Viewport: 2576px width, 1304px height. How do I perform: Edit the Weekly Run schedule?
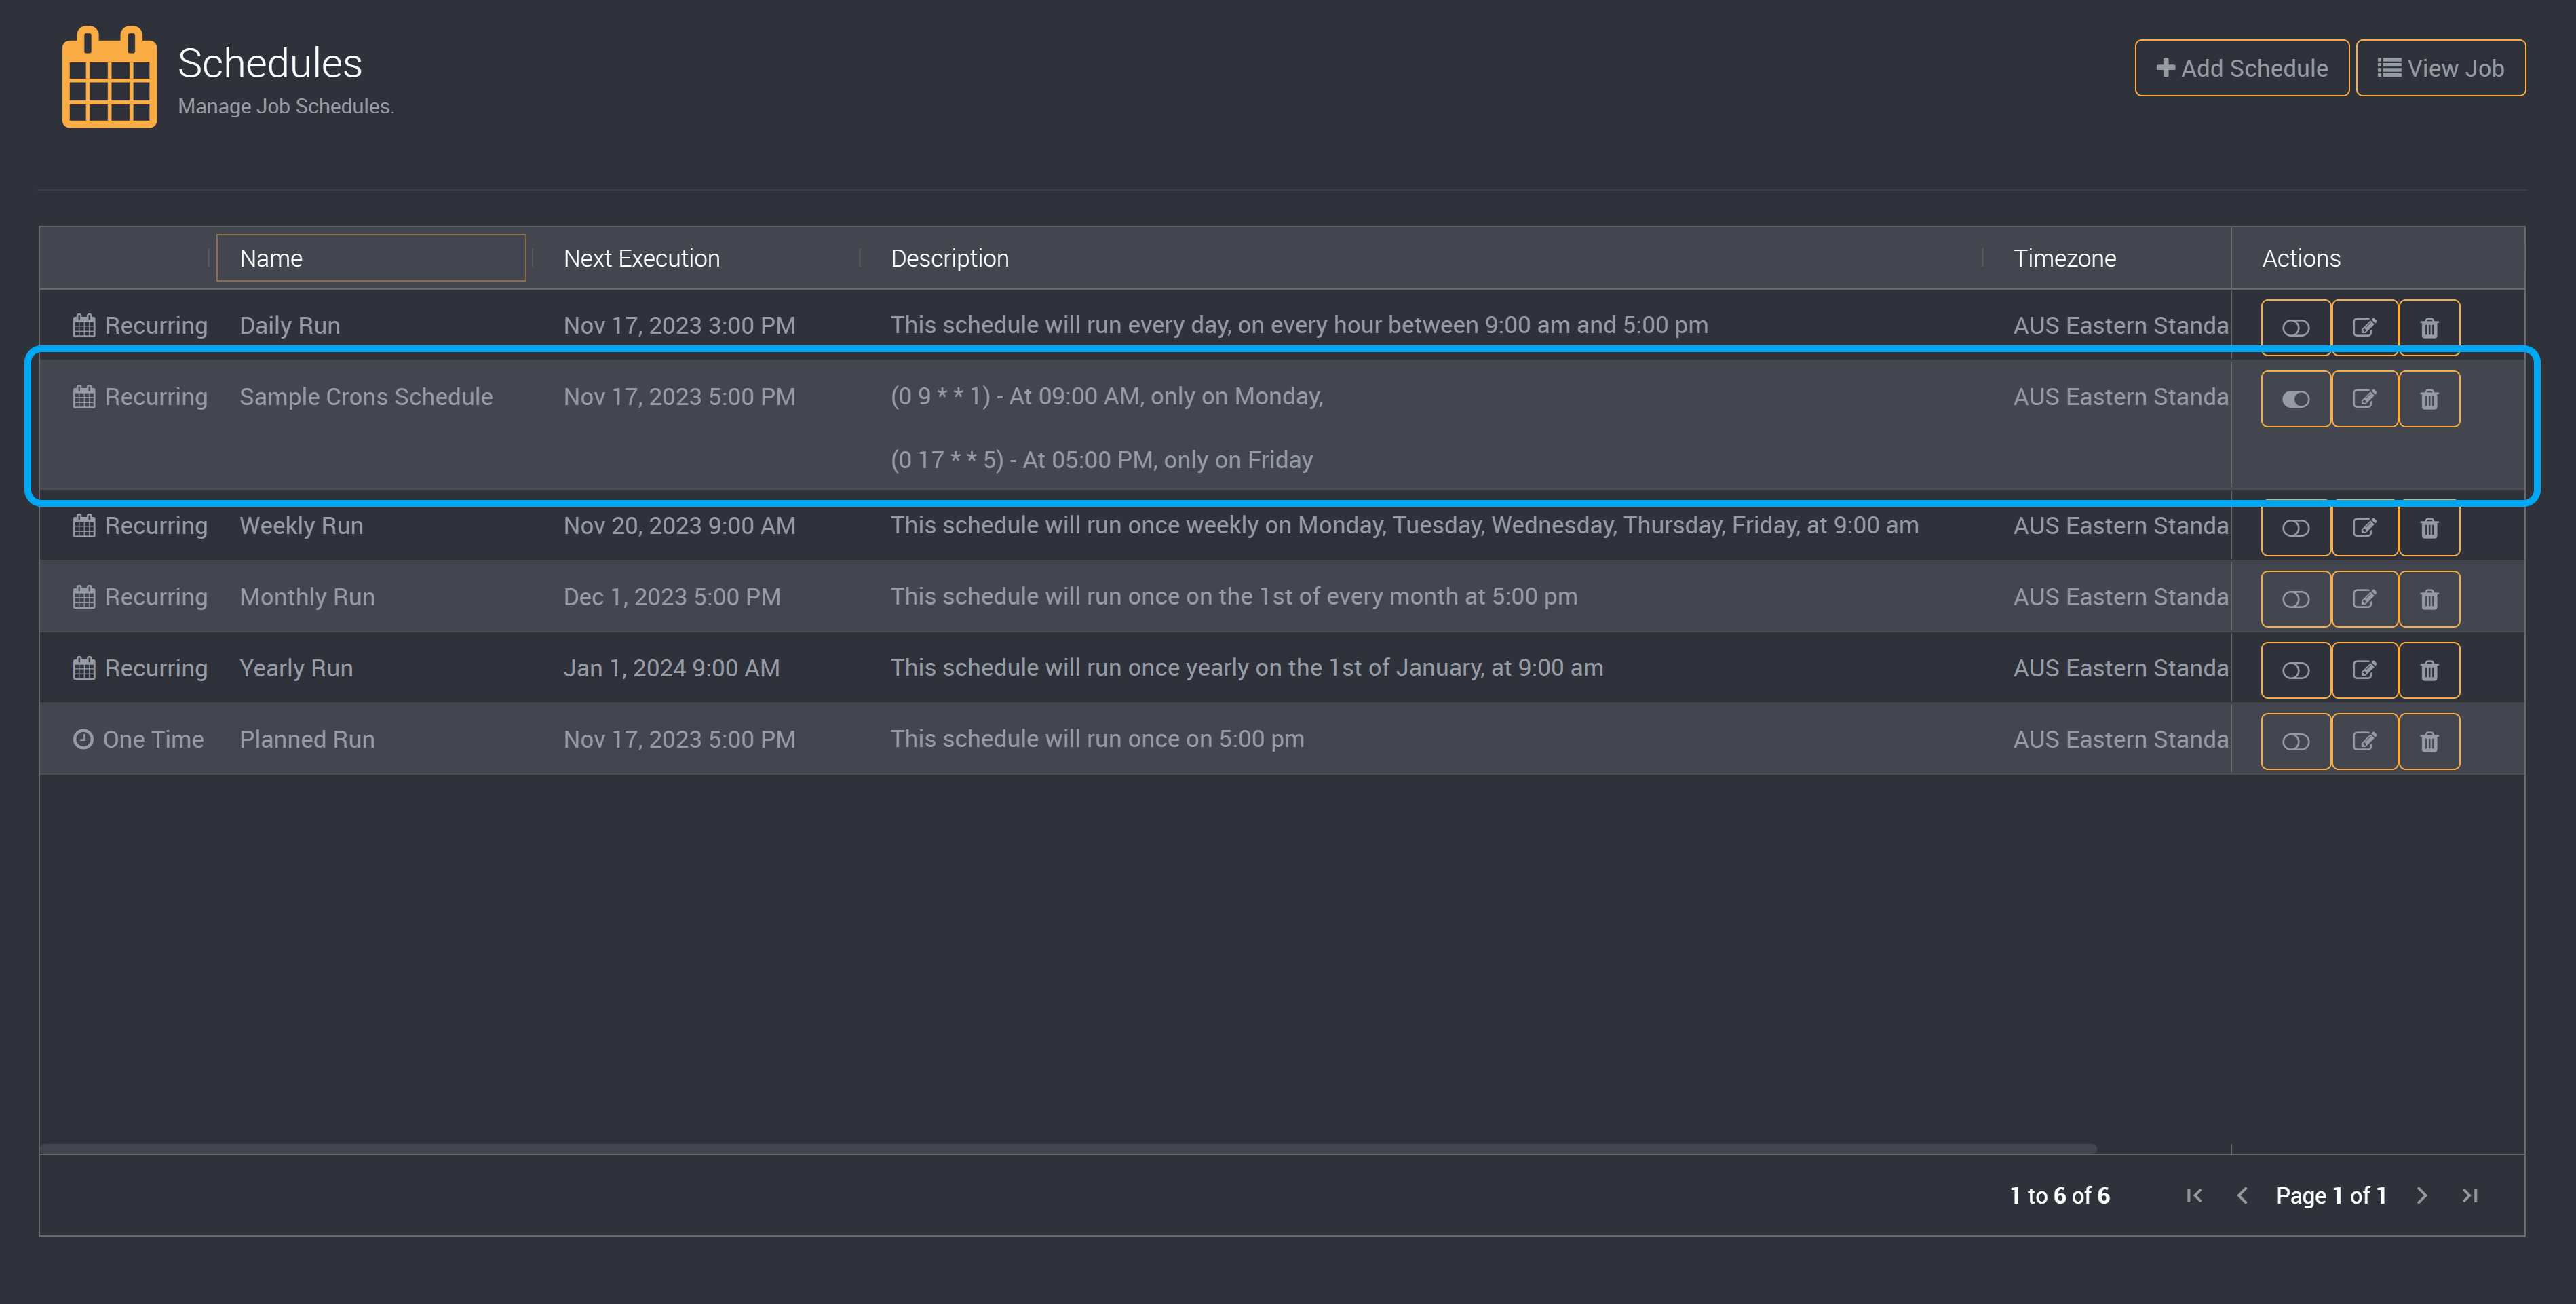coord(2364,528)
